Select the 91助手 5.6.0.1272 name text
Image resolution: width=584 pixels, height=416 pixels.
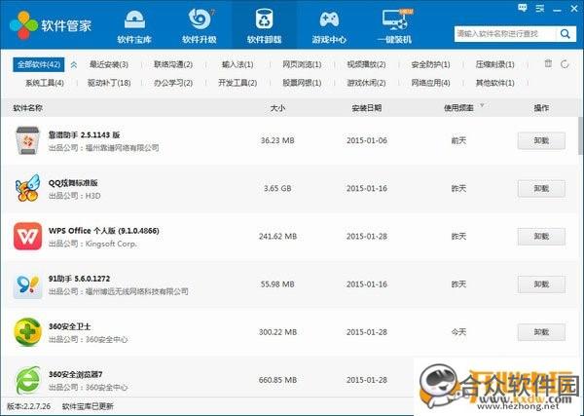point(80,279)
